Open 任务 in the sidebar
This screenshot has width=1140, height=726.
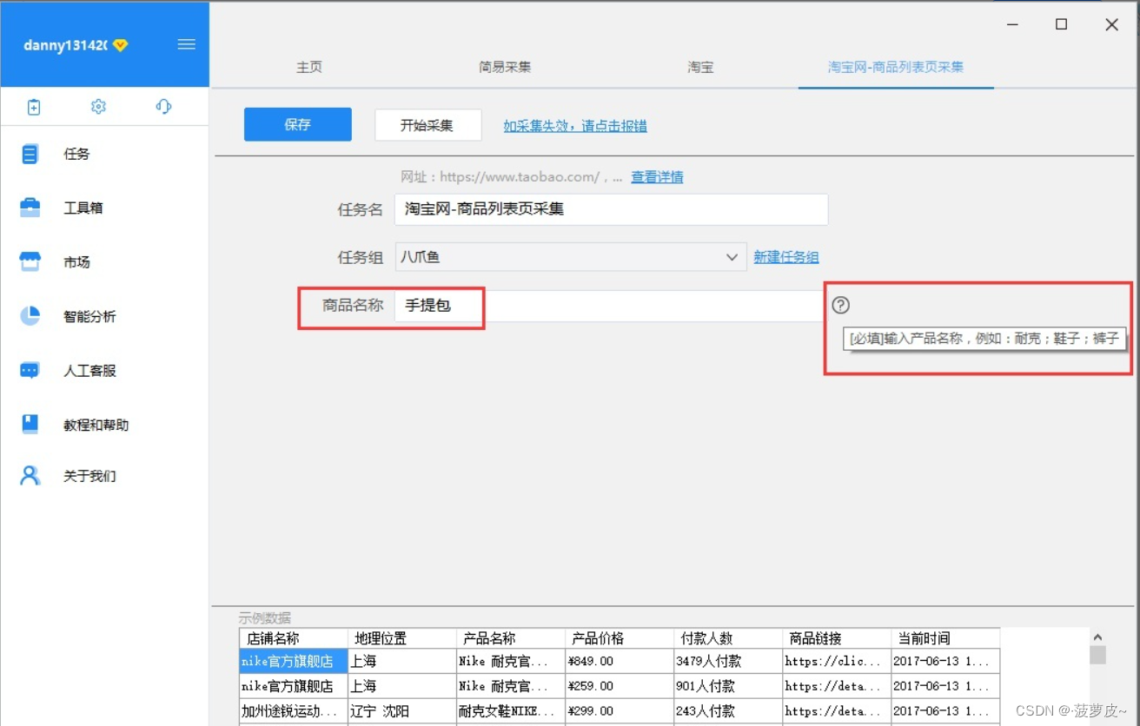tap(76, 155)
